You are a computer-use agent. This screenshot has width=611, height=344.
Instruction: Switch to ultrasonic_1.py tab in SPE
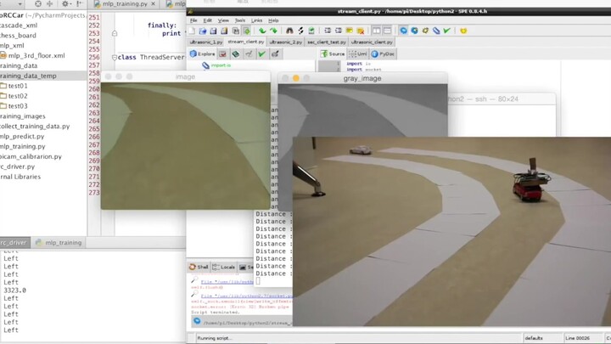coord(206,42)
